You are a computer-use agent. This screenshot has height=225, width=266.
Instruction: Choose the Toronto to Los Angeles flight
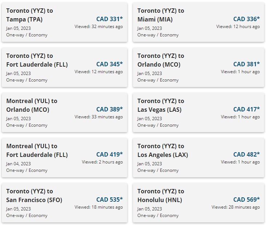(x=198, y=158)
